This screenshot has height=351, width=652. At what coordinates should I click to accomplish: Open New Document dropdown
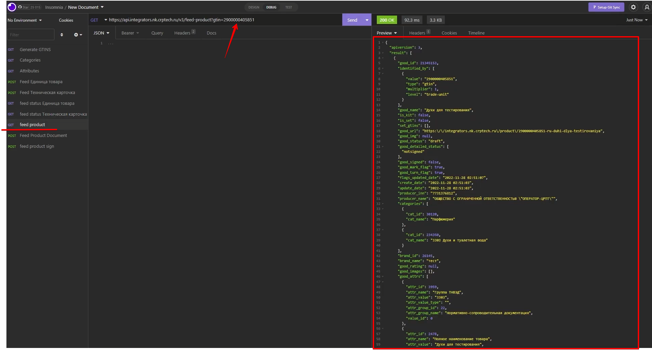(x=86, y=7)
